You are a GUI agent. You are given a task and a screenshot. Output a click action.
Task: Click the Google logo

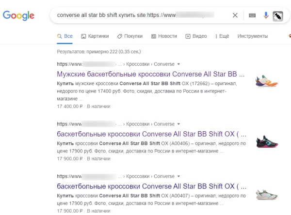point(18,15)
